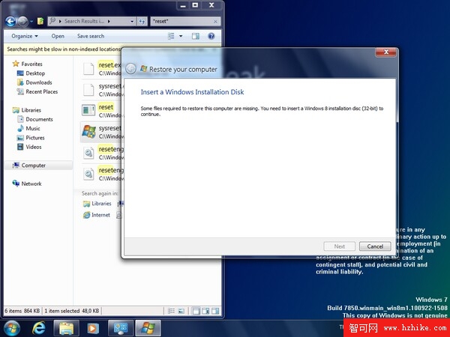Click disabled Next button in dialog
Viewport: 450px width, 337px height.
(339, 246)
